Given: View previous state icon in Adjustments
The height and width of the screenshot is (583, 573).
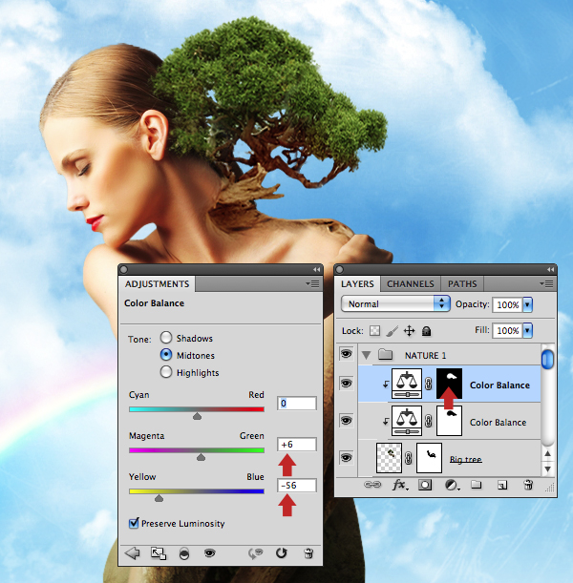Looking at the screenshot, I should [x=256, y=553].
